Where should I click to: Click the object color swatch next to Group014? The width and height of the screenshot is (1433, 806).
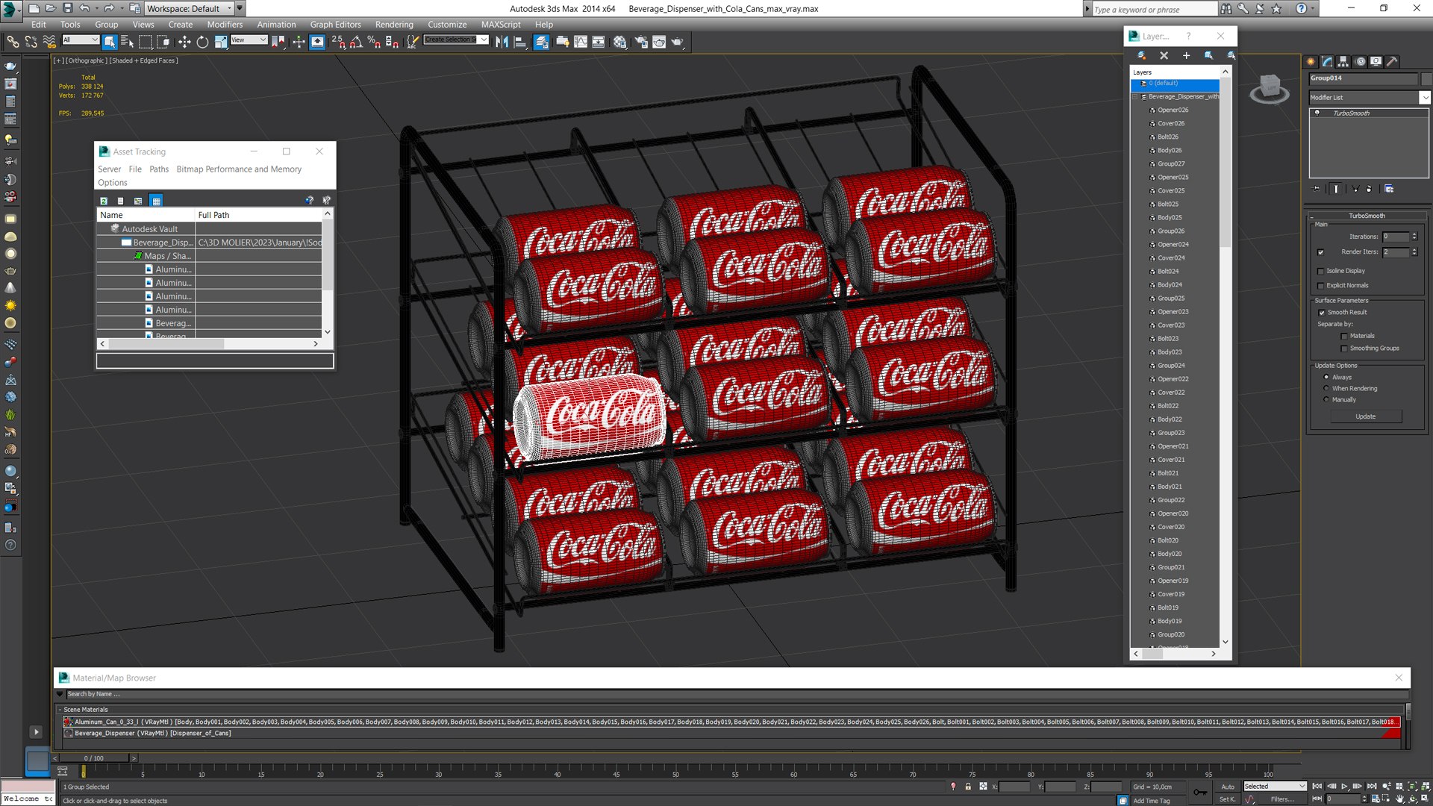(x=1426, y=78)
